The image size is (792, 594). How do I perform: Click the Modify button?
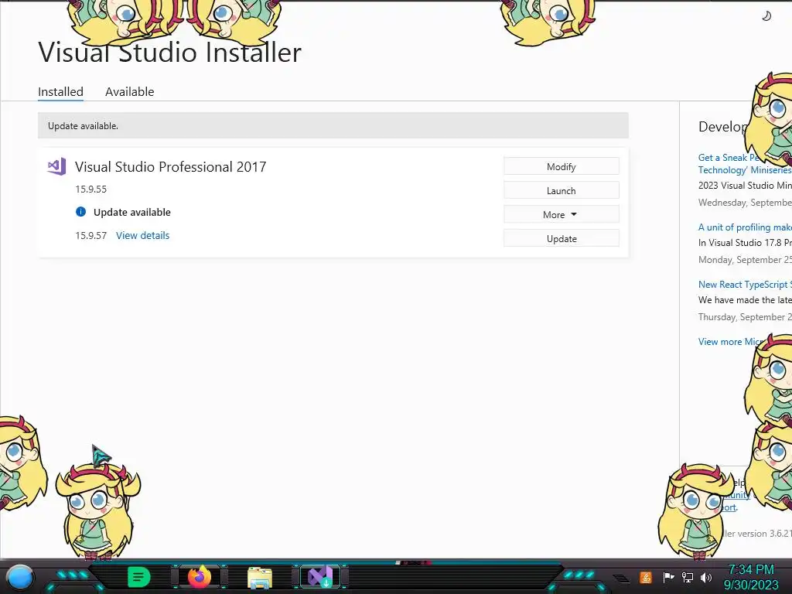tap(562, 167)
